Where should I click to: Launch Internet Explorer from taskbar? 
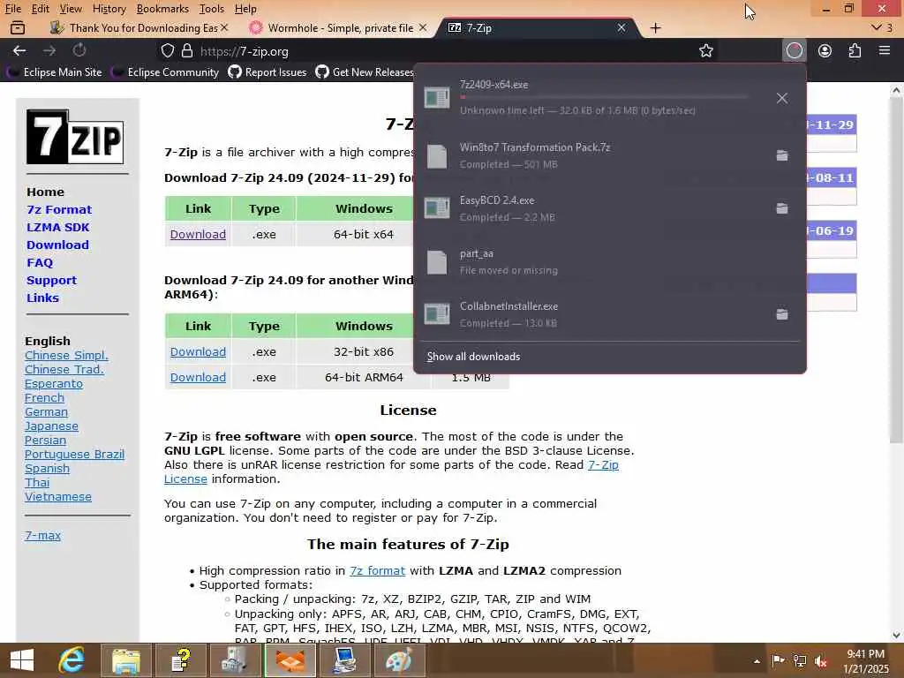coord(71,660)
